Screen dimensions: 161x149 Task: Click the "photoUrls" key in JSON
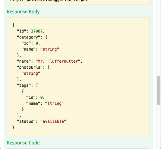pyautogui.click(x=30, y=67)
